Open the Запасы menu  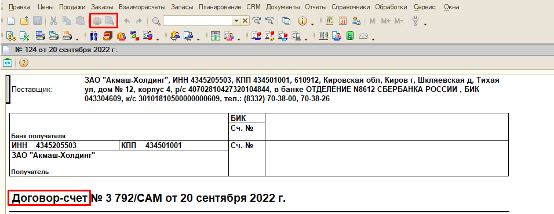tap(183, 7)
